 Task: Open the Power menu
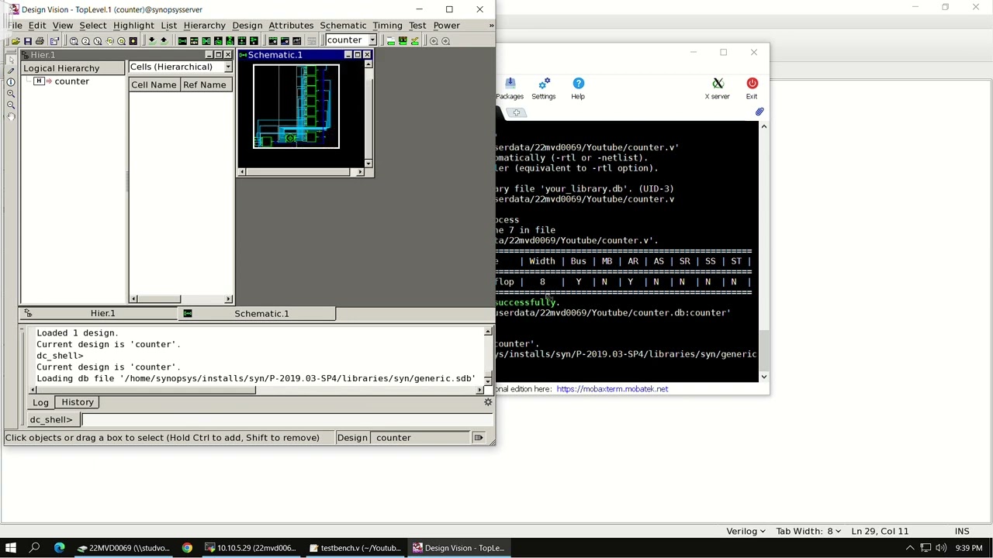pyautogui.click(x=447, y=26)
